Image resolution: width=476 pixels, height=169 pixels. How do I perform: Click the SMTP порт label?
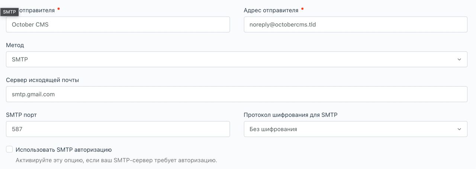(21, 115)
